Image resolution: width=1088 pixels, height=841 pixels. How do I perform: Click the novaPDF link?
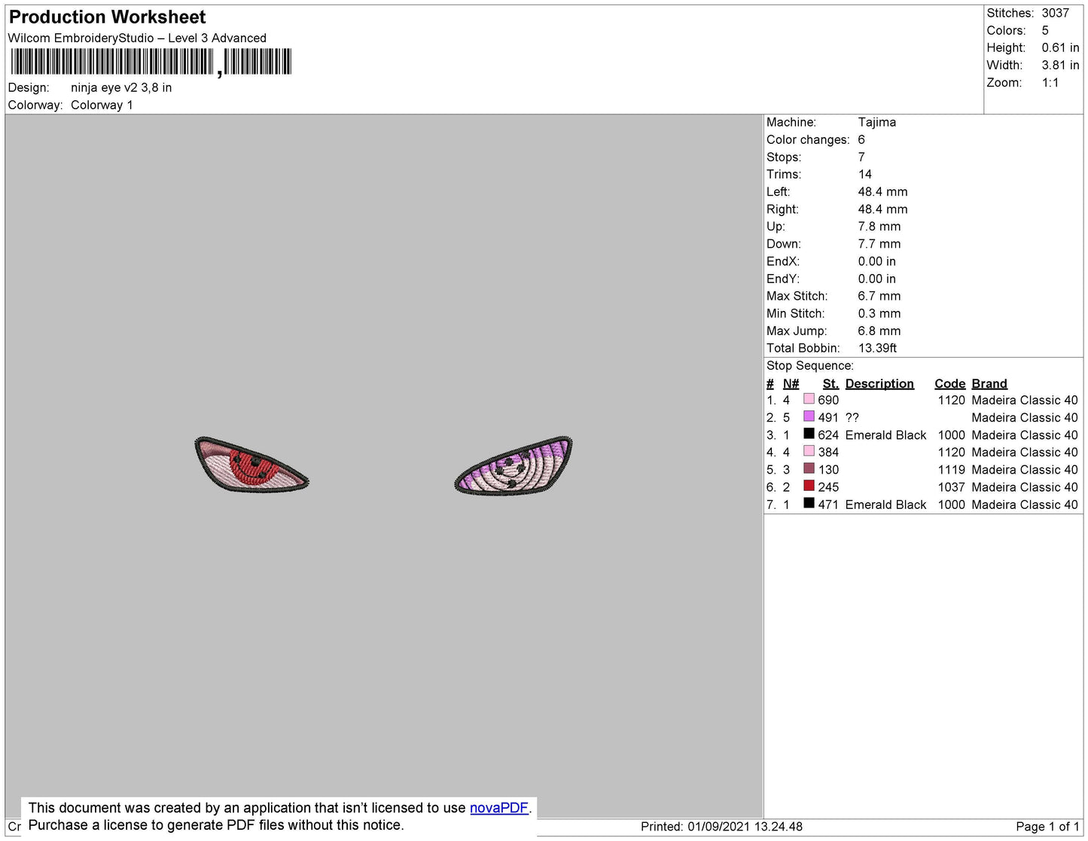pos(499,808)
